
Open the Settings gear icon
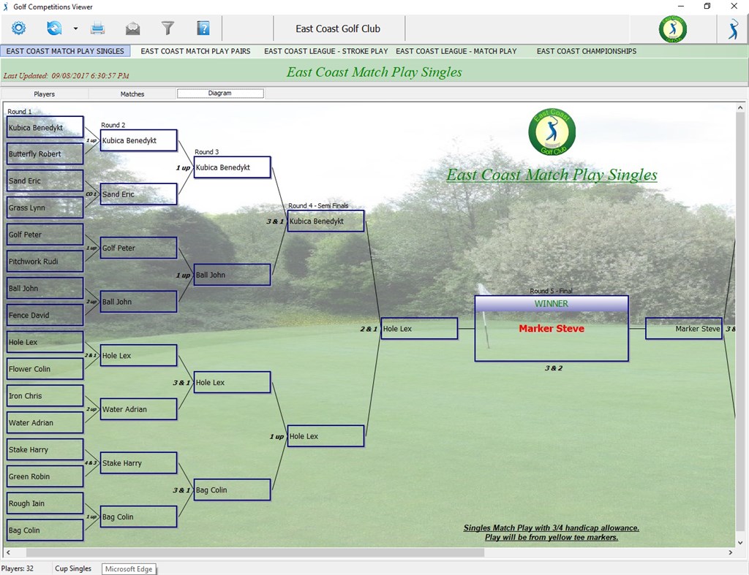18,28
